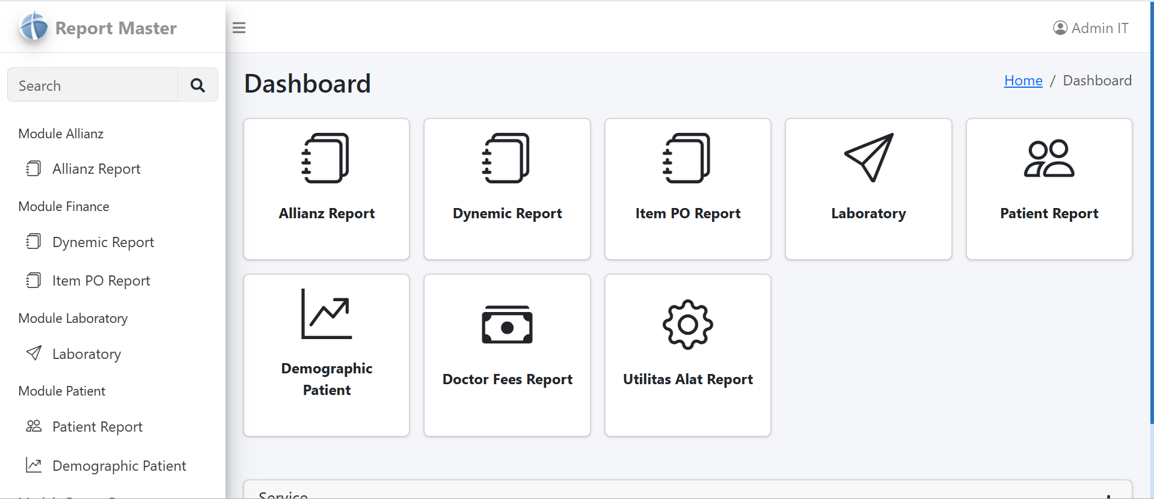Click the Home breadcrumb link
1154x499 pixels.
[1023, 81]
